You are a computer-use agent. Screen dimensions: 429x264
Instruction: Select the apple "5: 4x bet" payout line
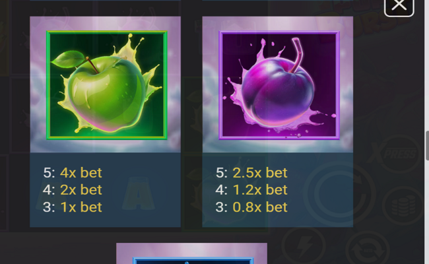coord(73,173)
